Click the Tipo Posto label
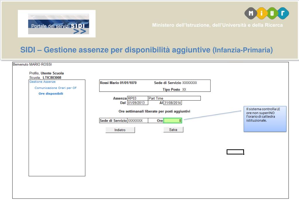The height and width of the screenshot is (207, 299). click(171, 89)
